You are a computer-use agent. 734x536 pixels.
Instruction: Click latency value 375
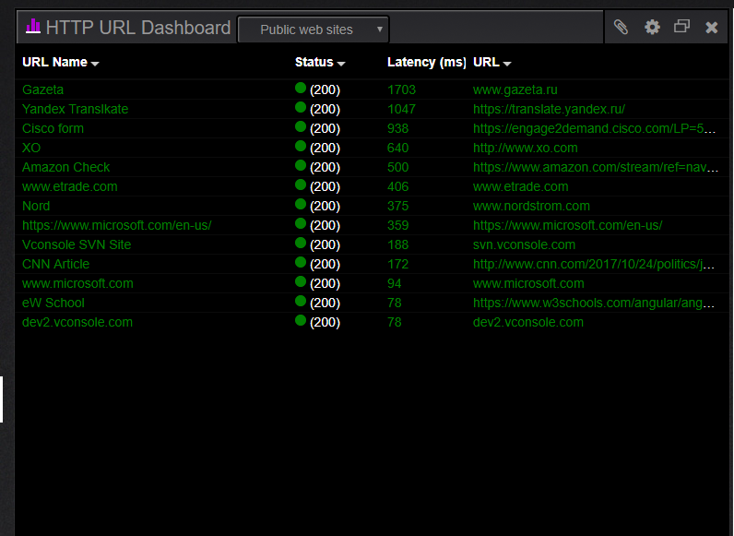398,206
